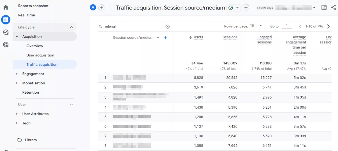Screen dimensions: 338x151
Task: Open the report status check dropdown
Action: coord(234,8)
